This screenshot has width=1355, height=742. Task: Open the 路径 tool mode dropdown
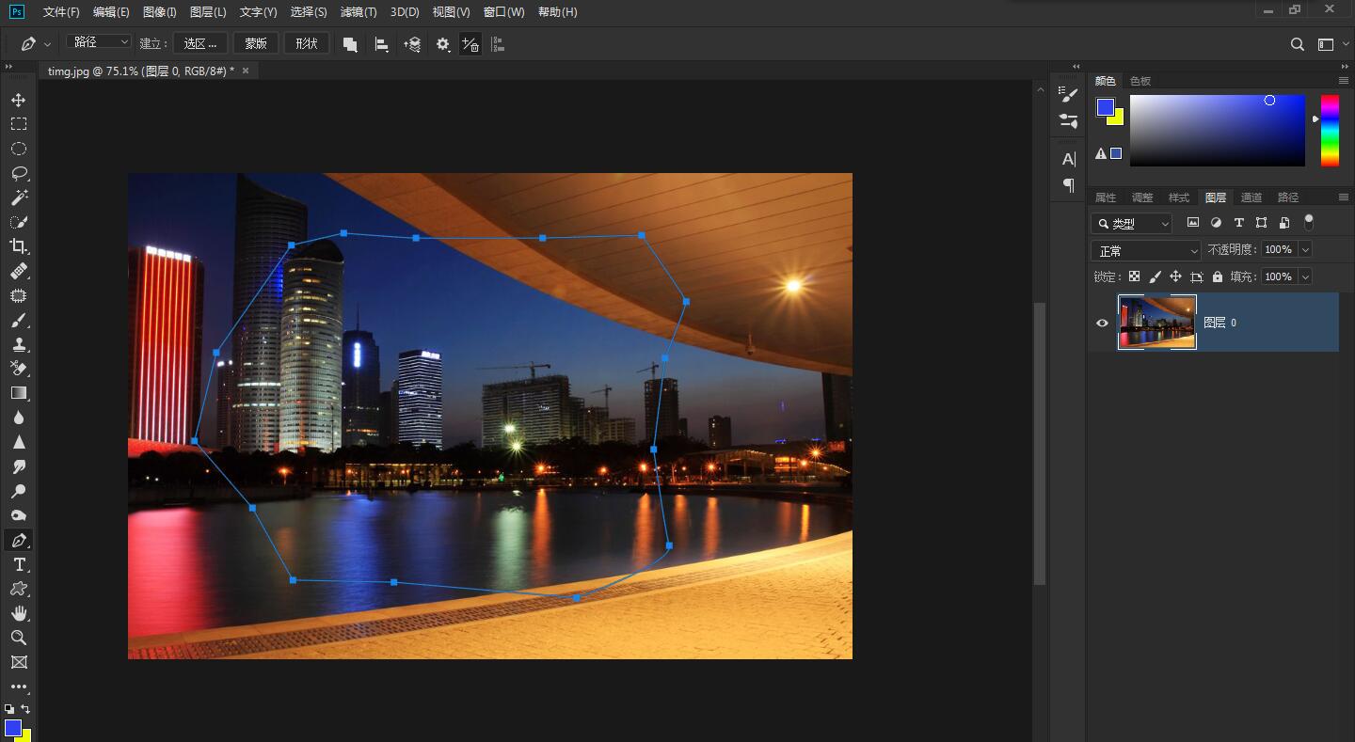(x=100, y=42)
